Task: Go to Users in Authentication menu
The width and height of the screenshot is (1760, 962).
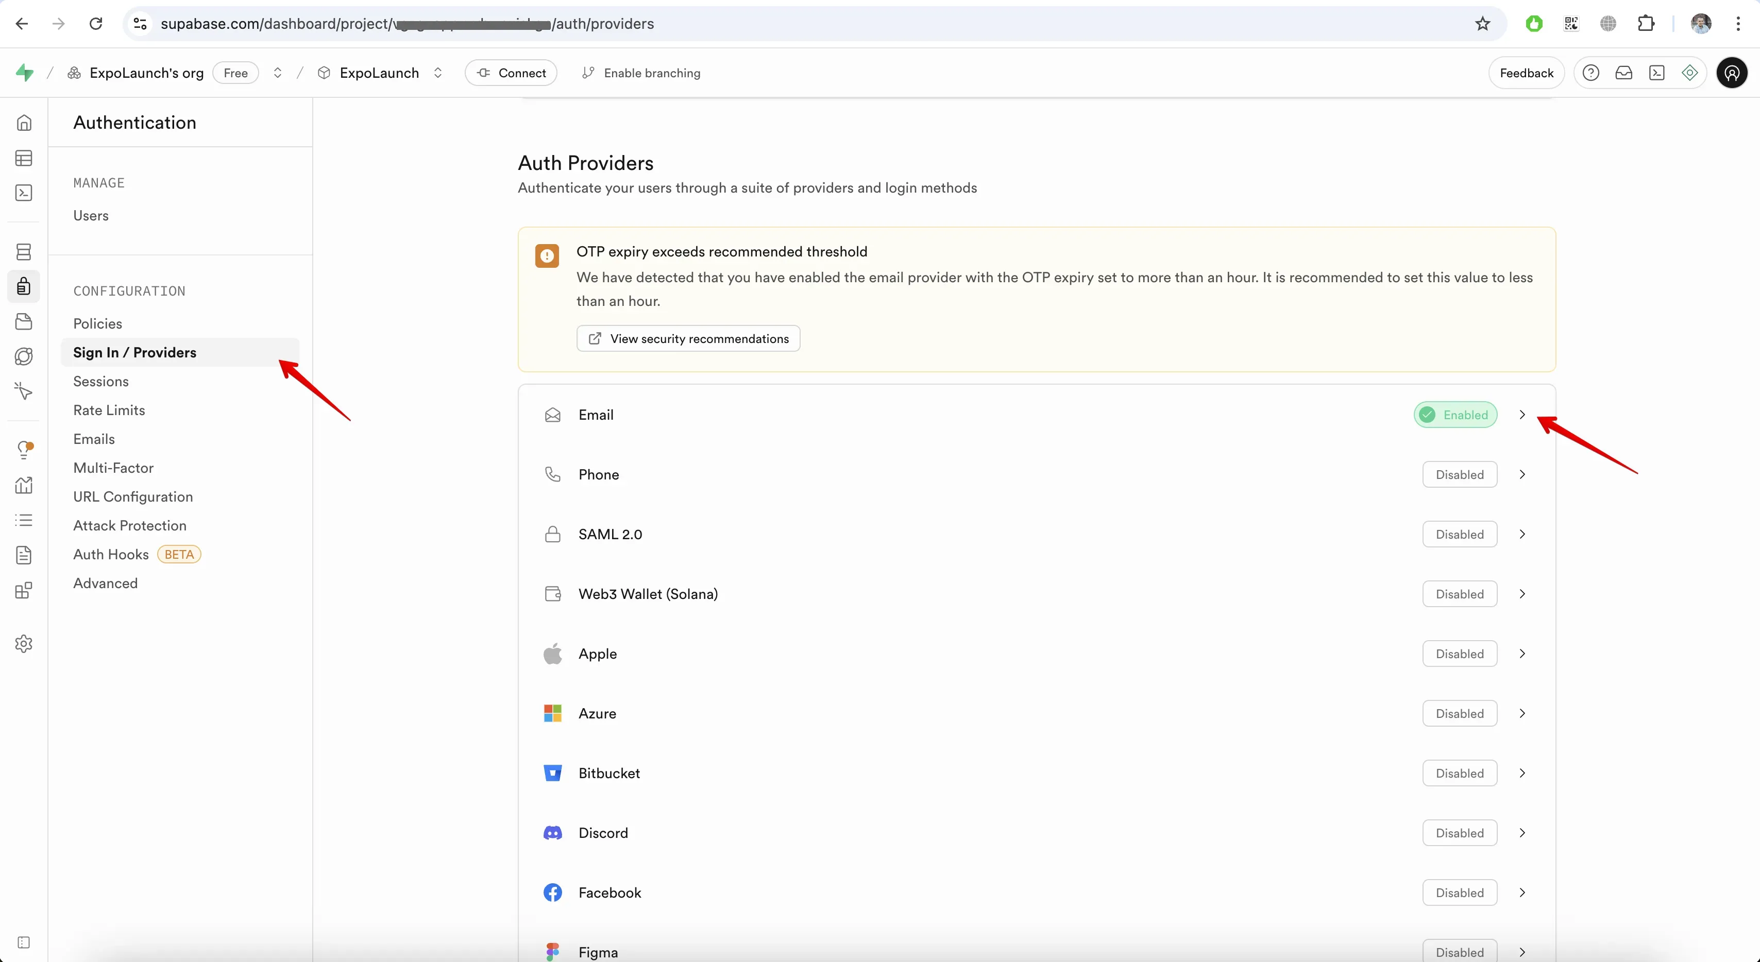Action: 91,216
